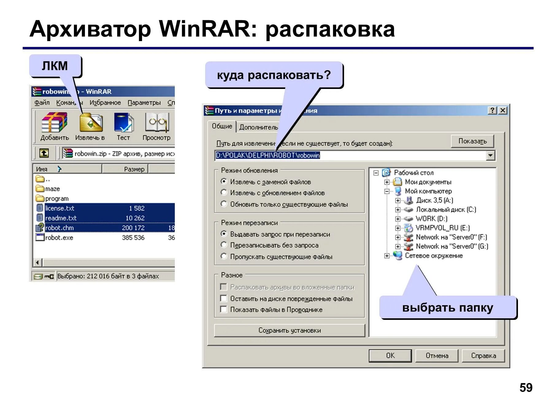Click the parent folder '..' icon
Screen dimensions: 552x414
tap(40, 179)
